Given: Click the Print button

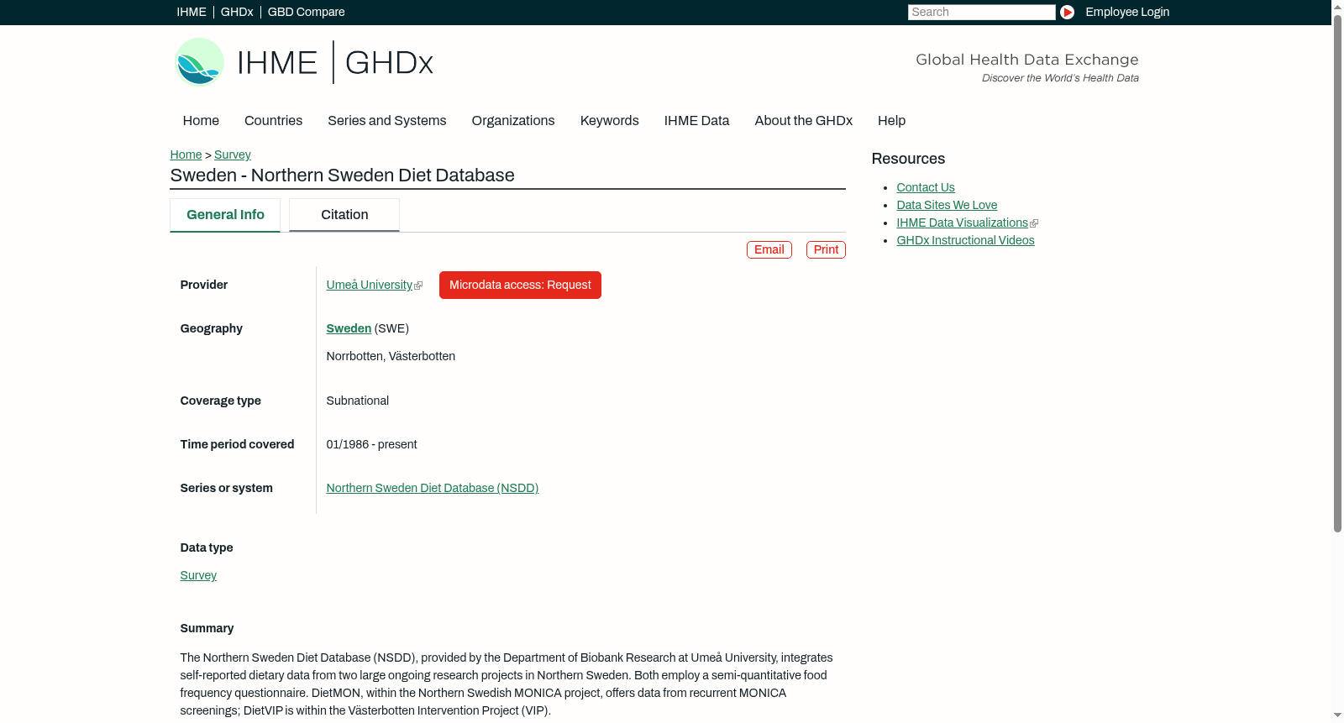Looking at the screenshot, I should [x=826, y=249].
